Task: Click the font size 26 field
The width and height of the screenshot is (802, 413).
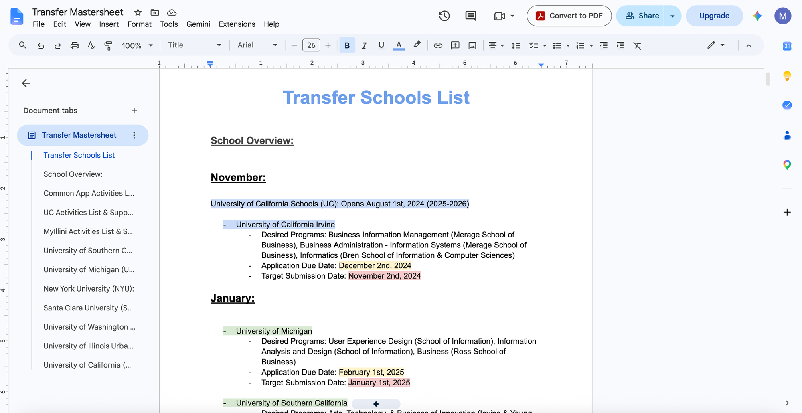Action: pos(311,45)
